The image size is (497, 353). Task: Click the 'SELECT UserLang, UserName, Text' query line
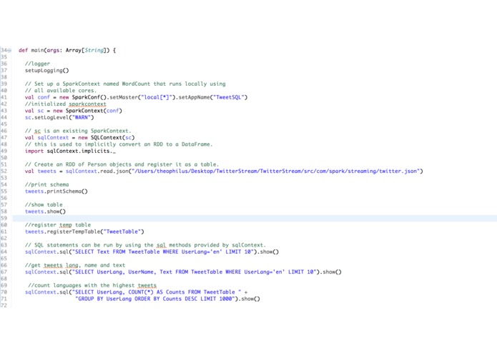click(183, 272)
